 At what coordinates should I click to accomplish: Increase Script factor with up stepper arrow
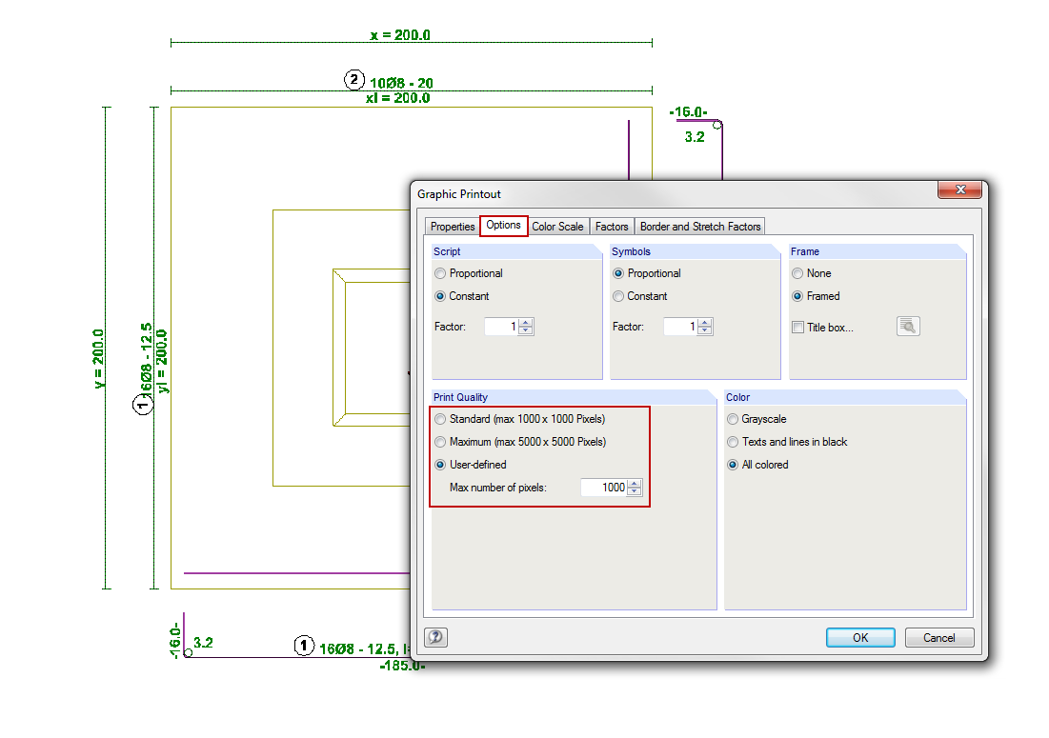[x=525, y=322]
